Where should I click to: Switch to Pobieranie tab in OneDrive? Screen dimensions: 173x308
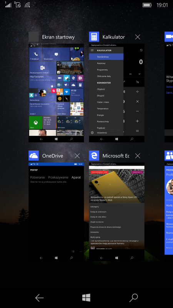[x=37, y=177]
